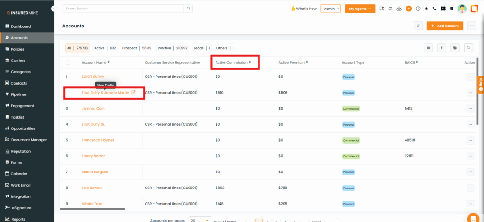The height and width of the screenshot is (222, 484).
Task: Tick the select-all checkbox in table header
Action: pyautogui.click(x=68, y=62)
